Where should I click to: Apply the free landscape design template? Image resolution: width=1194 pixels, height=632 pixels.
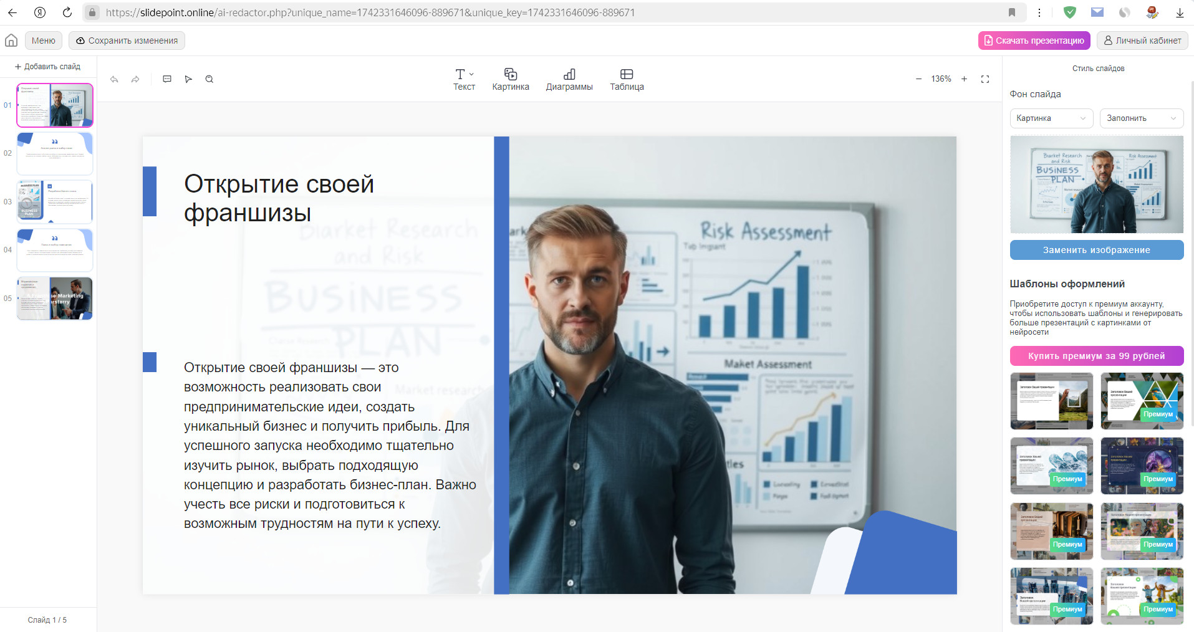coord(1052,401)
